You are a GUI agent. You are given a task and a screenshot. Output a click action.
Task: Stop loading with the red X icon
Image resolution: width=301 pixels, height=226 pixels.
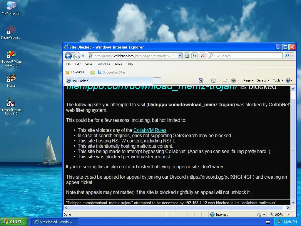pyautogui.click(x=202, y=56)
